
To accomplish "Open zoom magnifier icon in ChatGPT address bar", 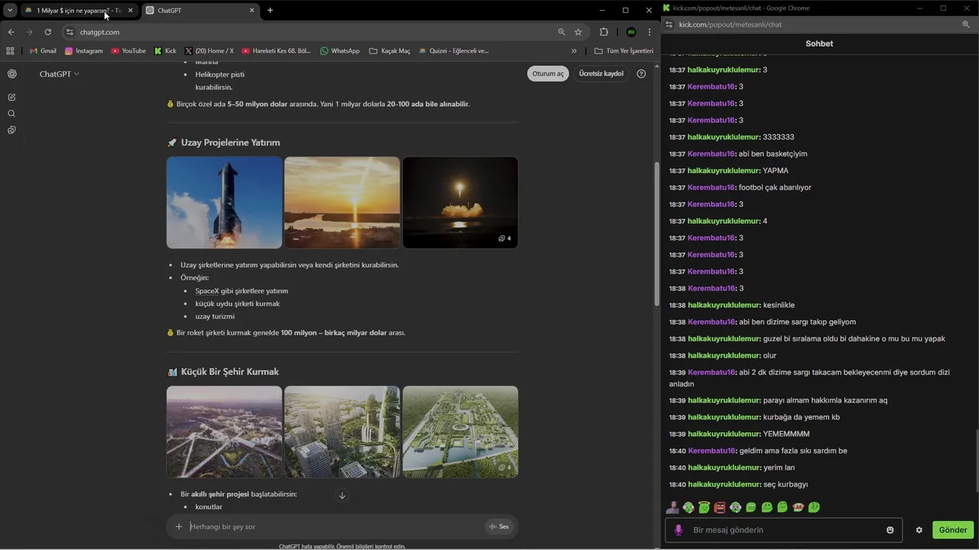I will (561, 32).
